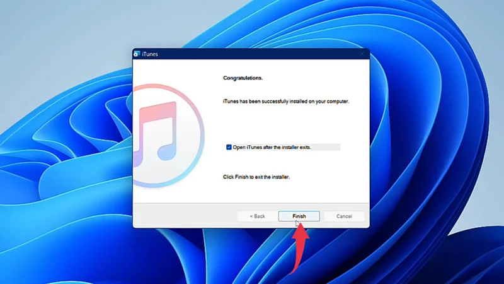Click the installer icon in the title bar
The width and height of the screenshot is (504, 284).
click(137, 54)
